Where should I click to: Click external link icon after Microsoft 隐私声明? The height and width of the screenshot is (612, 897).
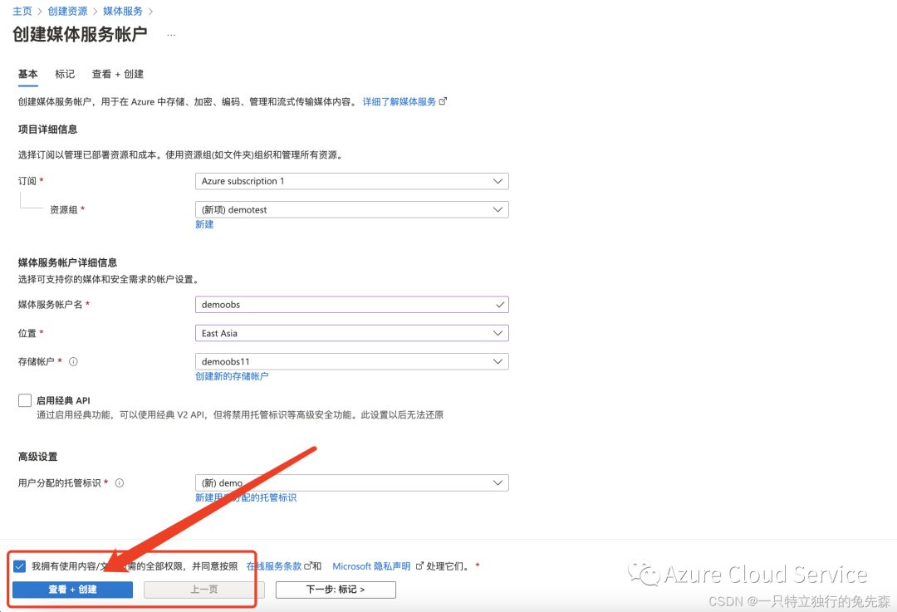(x=419, y=565)
